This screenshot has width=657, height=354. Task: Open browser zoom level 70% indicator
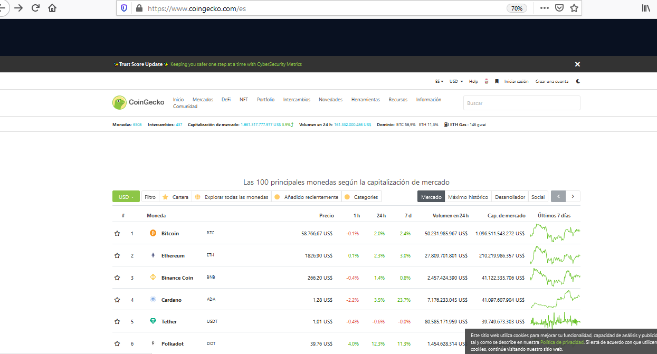tap(517, 8)
